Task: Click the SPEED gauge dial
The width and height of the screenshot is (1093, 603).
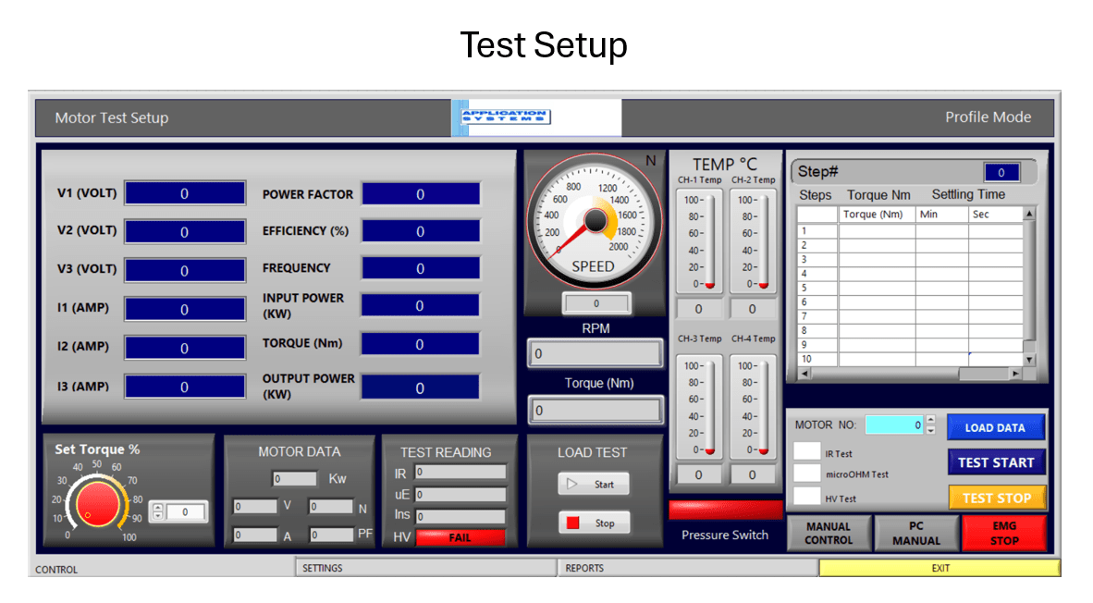Action: click(x=595, y=221)
